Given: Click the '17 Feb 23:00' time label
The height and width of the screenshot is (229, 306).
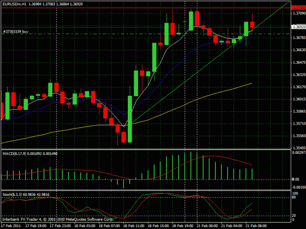Looking at the screenshot, I should click(x=60, y=226).
